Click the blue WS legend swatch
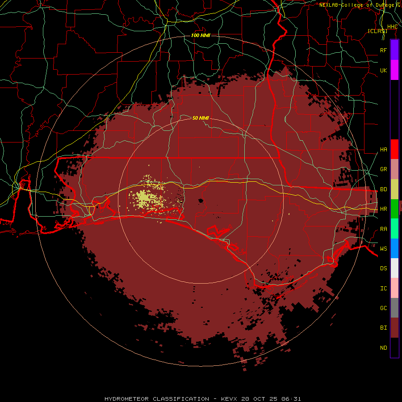The width and height of the screenshot is (402, 402). [394, 248]
